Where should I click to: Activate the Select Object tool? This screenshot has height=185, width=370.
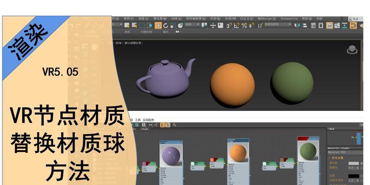127,25
